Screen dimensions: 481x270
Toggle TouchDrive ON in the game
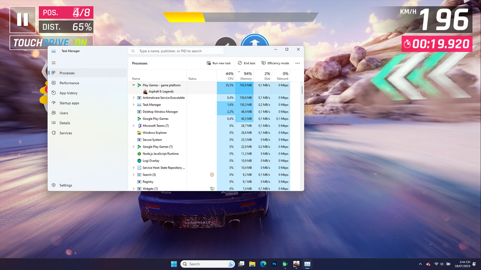[51, 43]
